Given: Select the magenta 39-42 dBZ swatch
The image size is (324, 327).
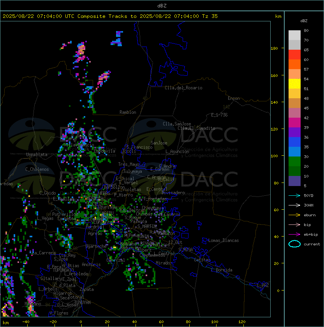Looking at the screenshot, I should 294,122.
